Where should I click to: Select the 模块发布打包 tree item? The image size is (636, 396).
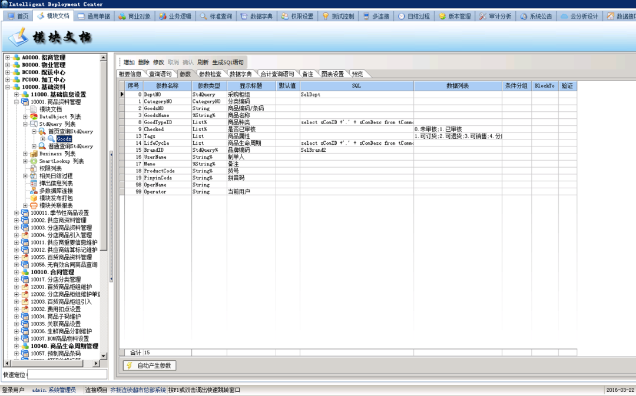point(56,198)
